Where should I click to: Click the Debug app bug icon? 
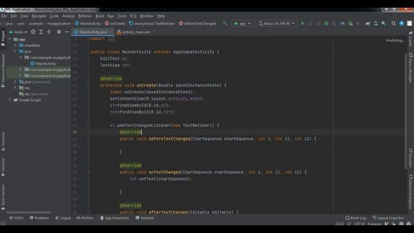coord(326,23)
